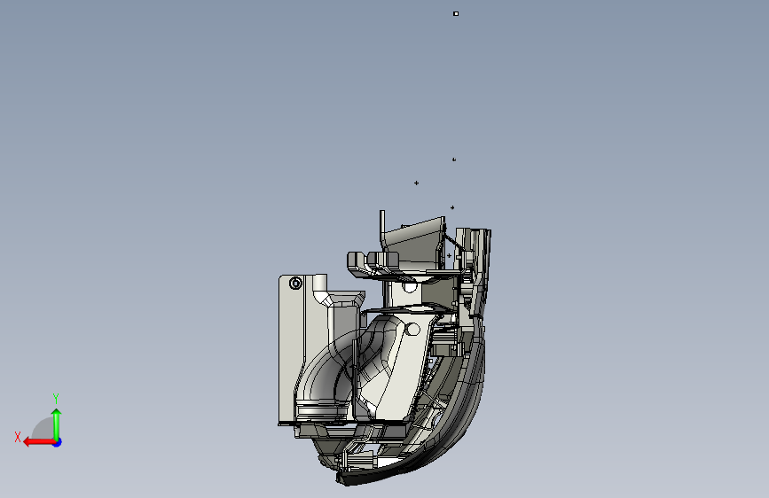Screen dimensions: 769x498
Task: Click the blue Z axis ball on the triad
Action: pyautogui.click(x=58, y=442)
